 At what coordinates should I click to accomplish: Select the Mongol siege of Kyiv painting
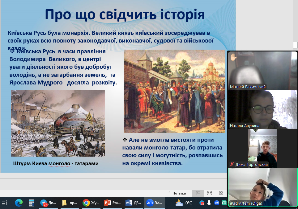click(58, 123)
